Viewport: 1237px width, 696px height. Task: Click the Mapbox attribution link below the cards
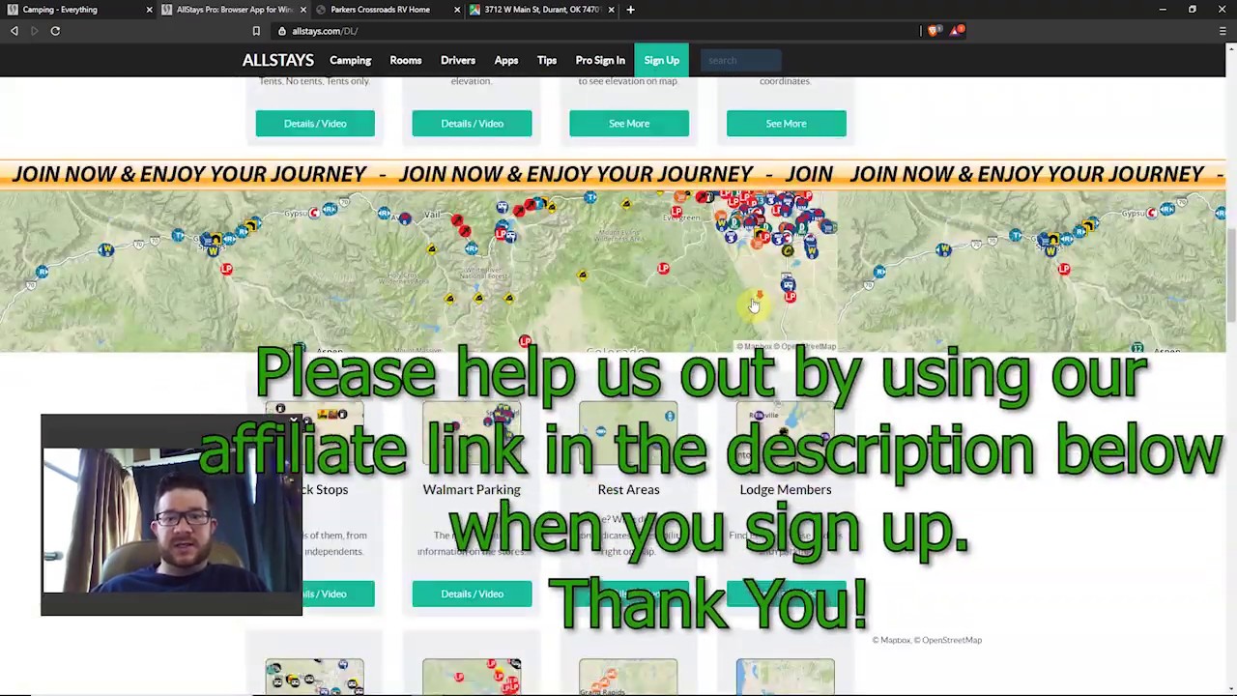(x=895, y=640)
